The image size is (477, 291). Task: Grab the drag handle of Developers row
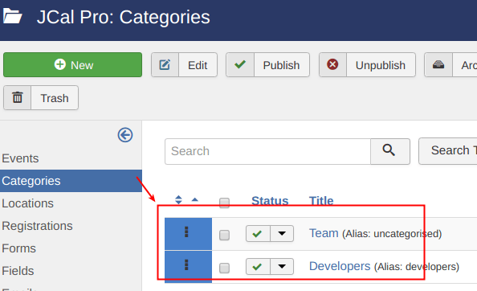[x=186, y=264]
